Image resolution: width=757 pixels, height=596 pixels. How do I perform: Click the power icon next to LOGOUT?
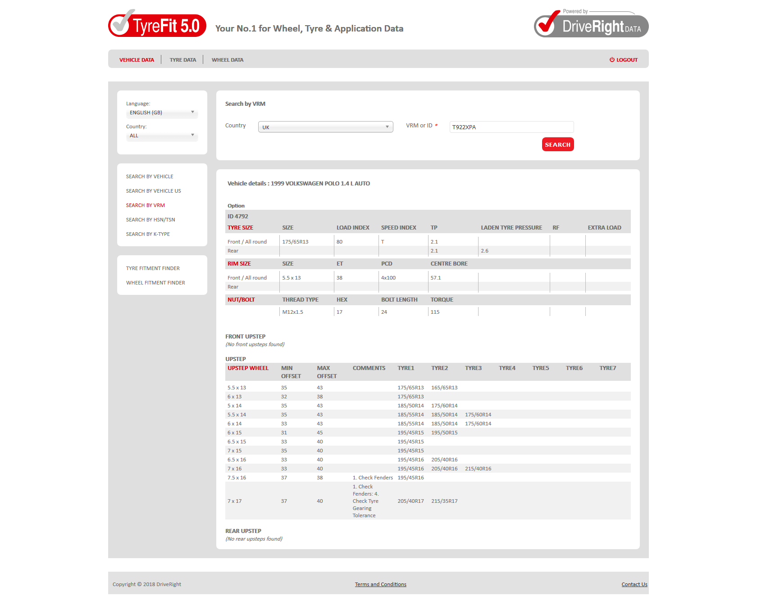(611, 59)
